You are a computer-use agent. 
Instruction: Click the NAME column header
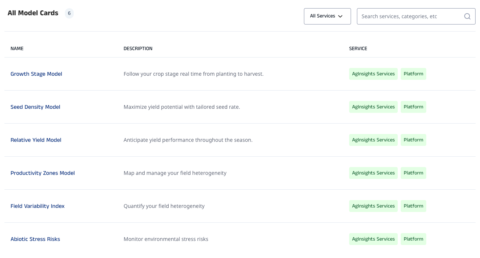17,49
